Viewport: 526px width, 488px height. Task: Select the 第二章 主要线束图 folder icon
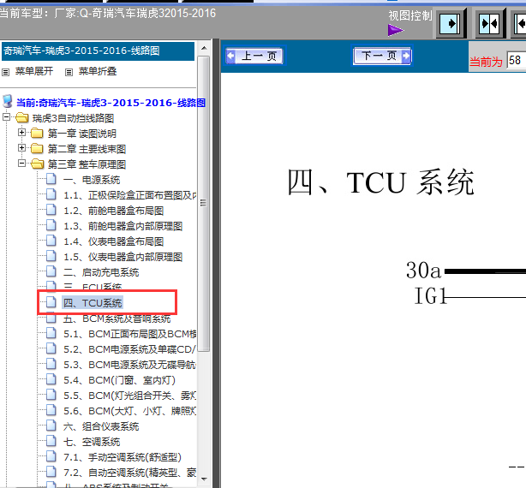[x=37, y=148]
